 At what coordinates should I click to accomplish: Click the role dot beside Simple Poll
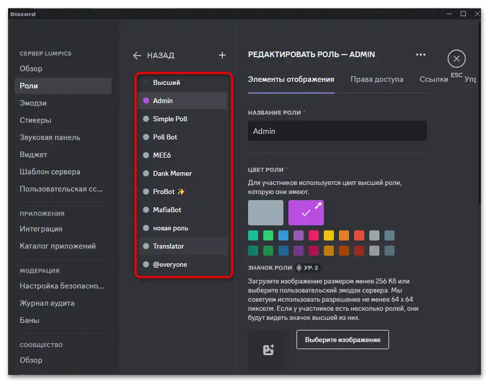tap(146, 119)
